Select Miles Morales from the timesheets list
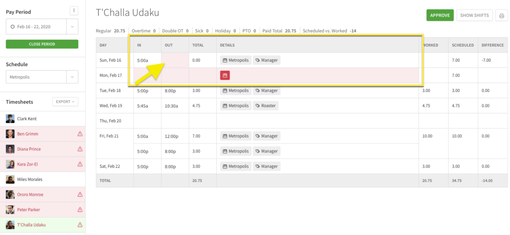The height and width of the screenshot is (235, 510). (30, 179)
